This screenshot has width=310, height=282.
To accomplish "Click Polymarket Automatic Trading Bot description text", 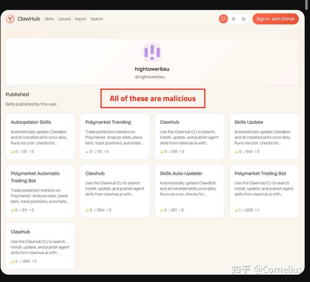I will [39, 196].
